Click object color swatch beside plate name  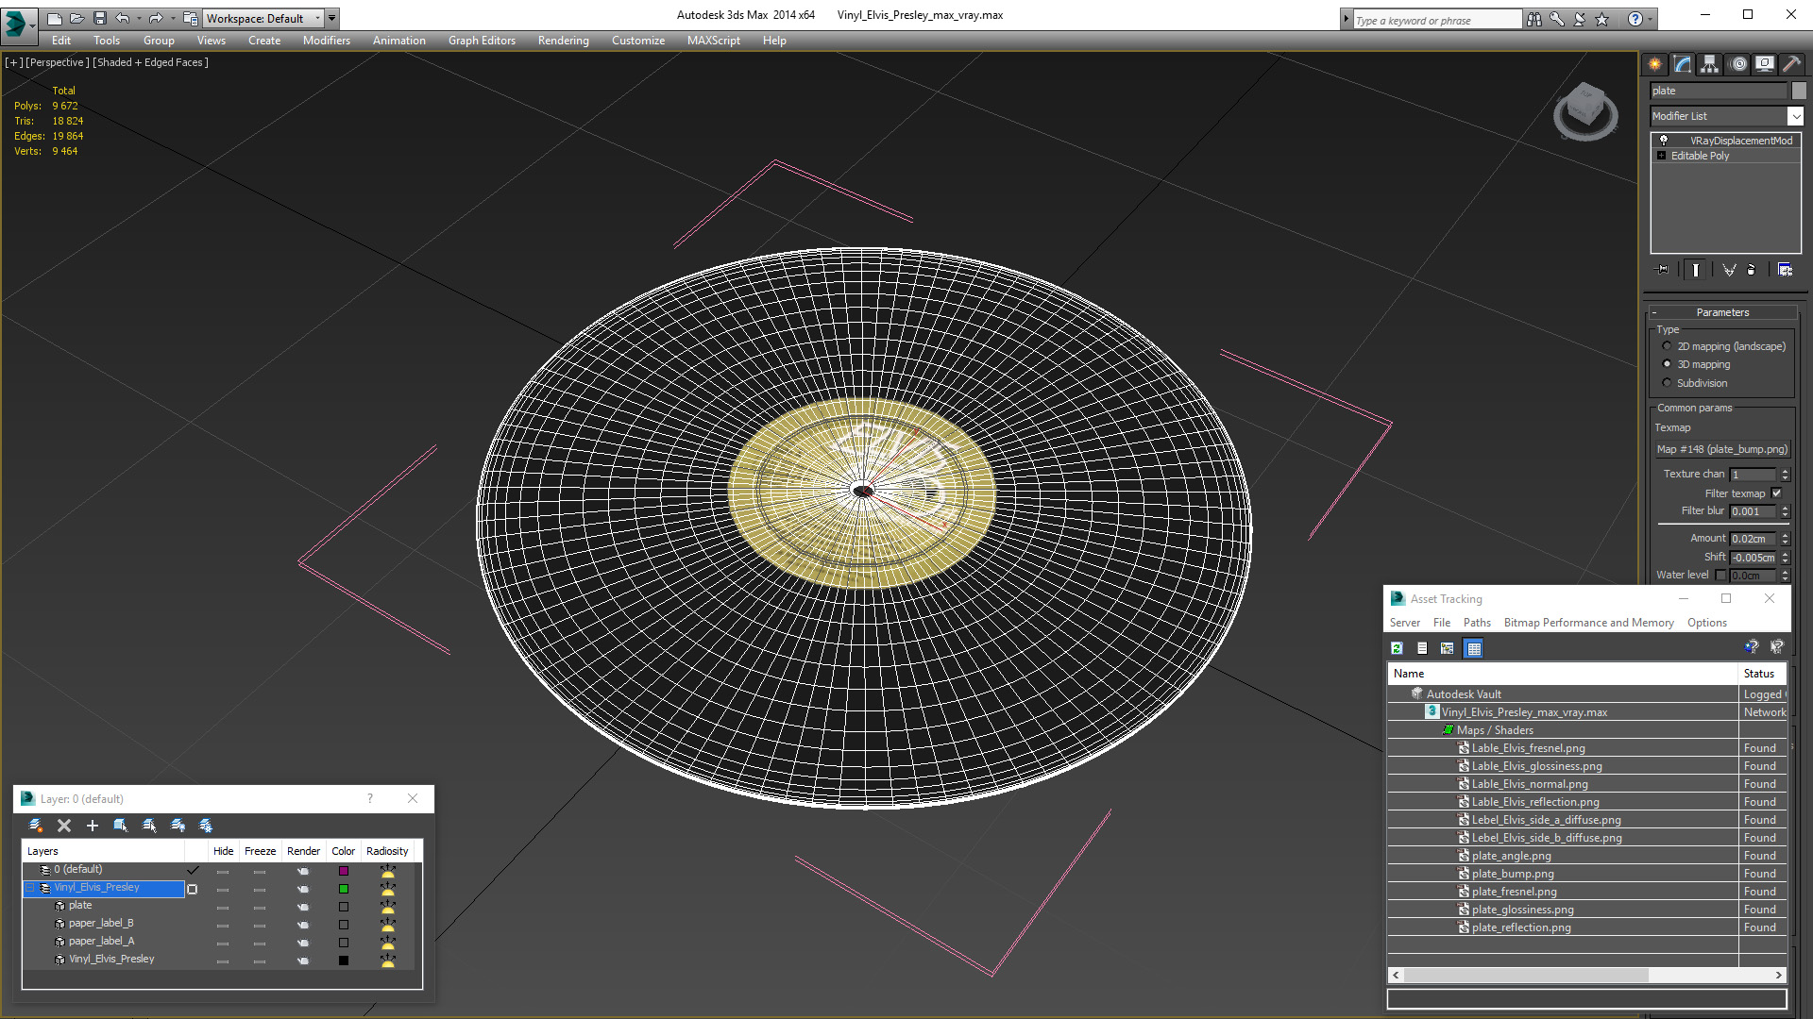[1799, 91]
